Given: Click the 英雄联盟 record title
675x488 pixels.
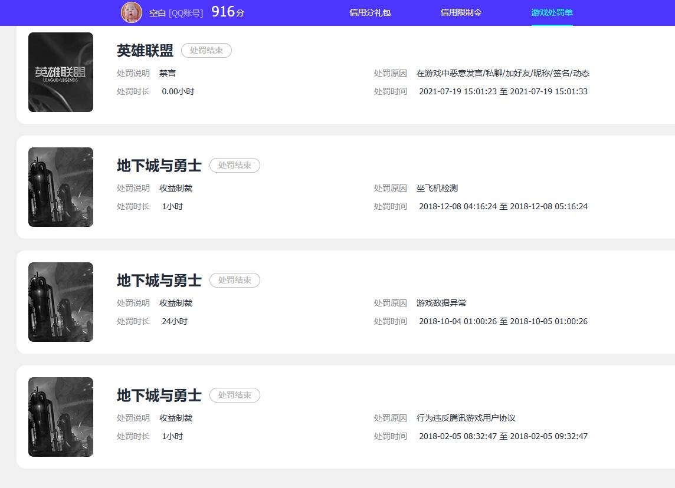Looking at the screenshot, I should click(145, 51).
